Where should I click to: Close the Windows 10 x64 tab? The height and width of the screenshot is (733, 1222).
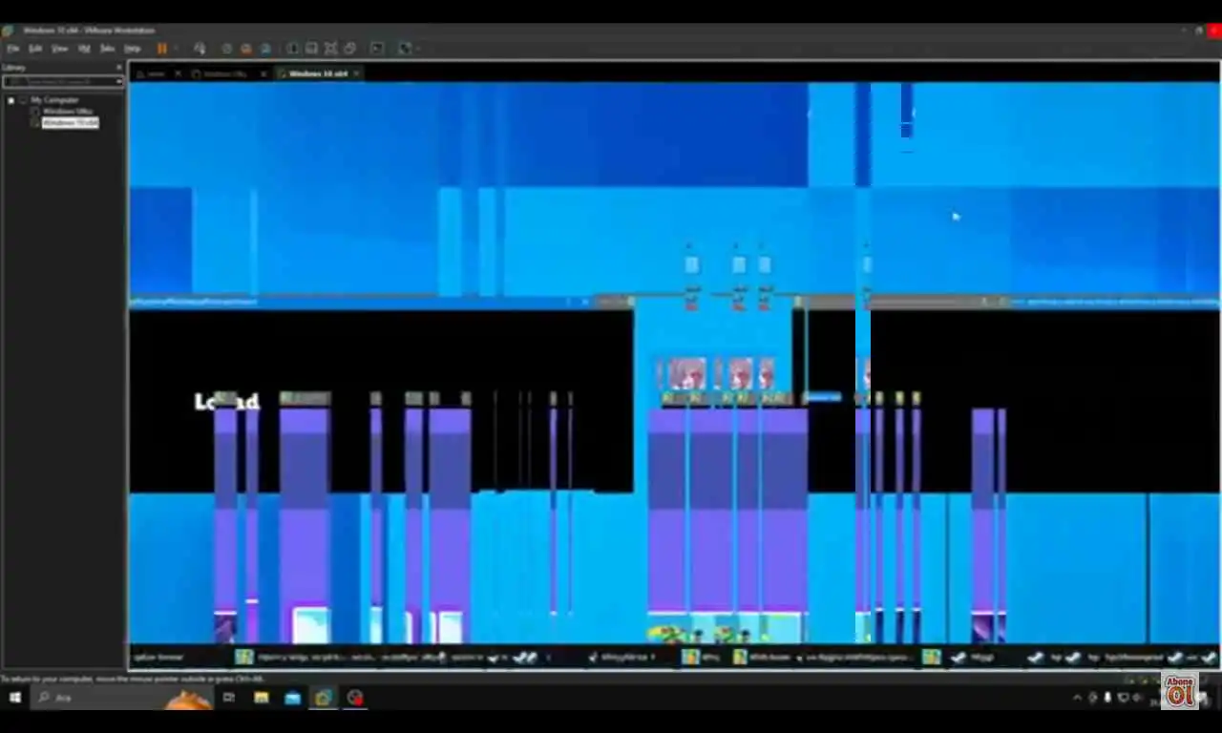(x=357, y=73)
